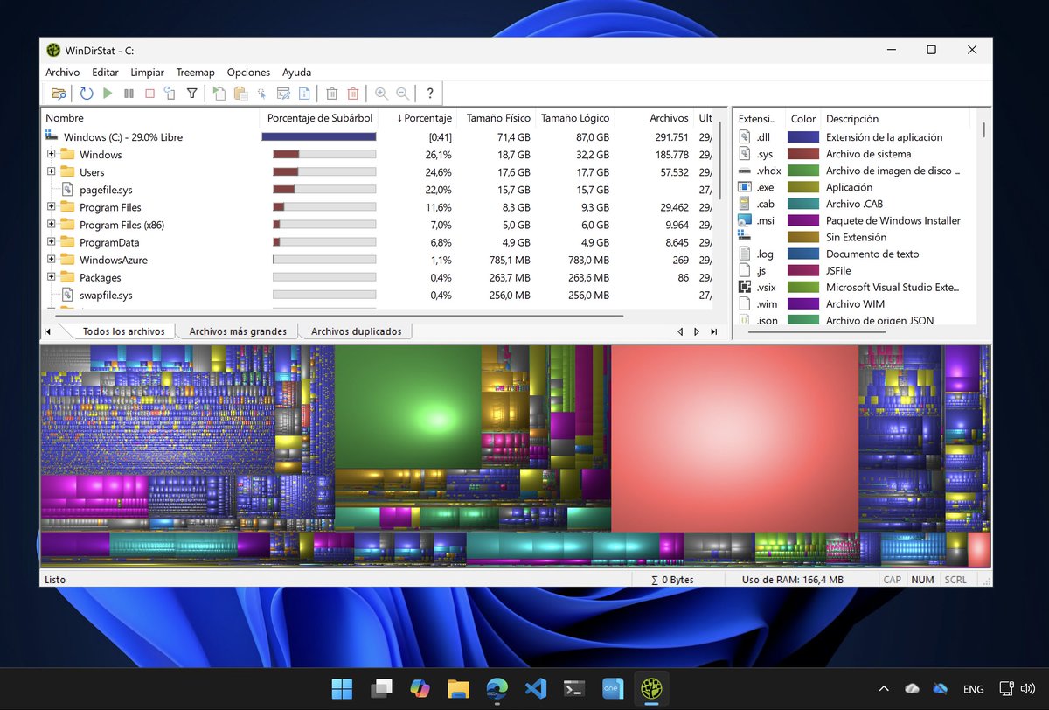Open the Filter funnel icon
1049x710 pixels.
pyautogui.click(x=191, y=94)
